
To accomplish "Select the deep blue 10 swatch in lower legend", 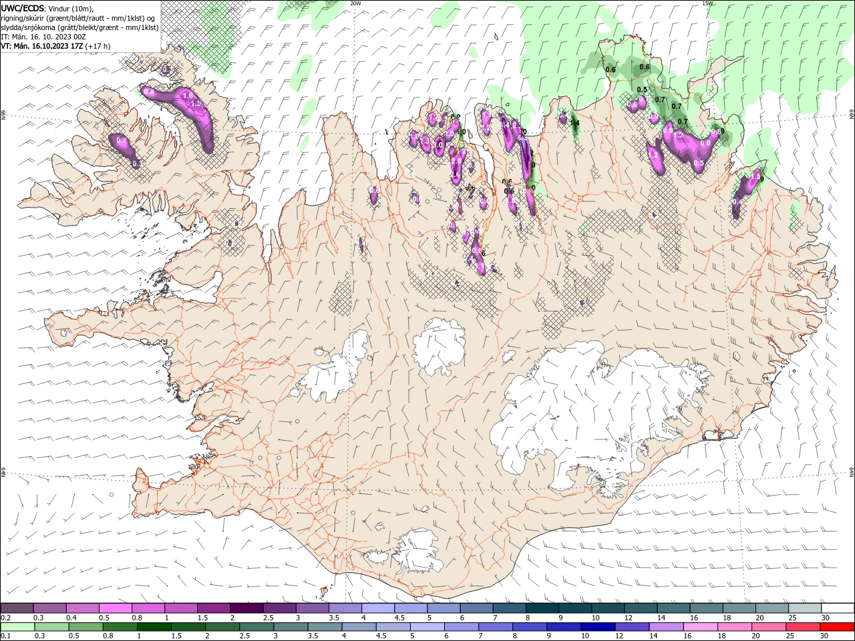I will coord(598,627).
